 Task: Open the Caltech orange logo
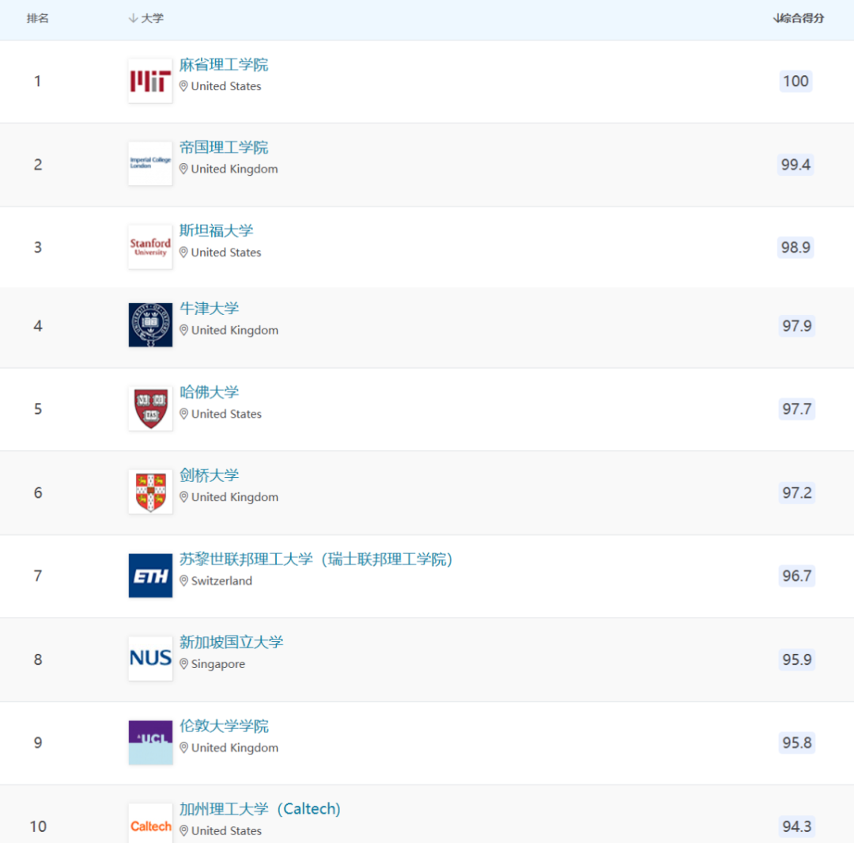pyautogui.click(x=150, y=825)
